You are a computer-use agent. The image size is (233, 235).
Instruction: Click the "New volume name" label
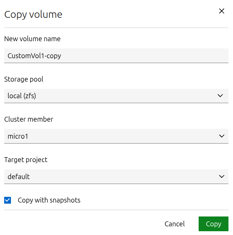[x=32, y=39]
